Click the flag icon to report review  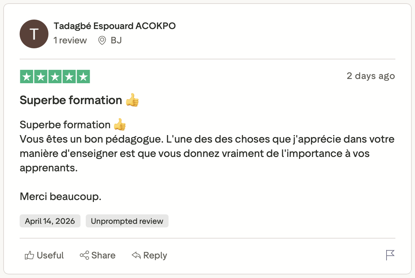(390, 255)
